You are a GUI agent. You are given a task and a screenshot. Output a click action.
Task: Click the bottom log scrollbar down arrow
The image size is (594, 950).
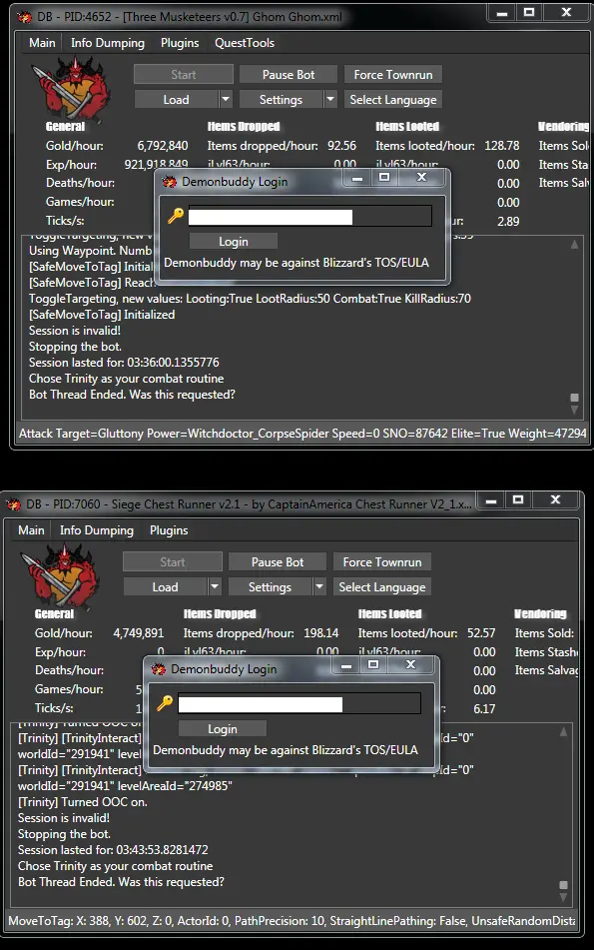pos(564,897)
